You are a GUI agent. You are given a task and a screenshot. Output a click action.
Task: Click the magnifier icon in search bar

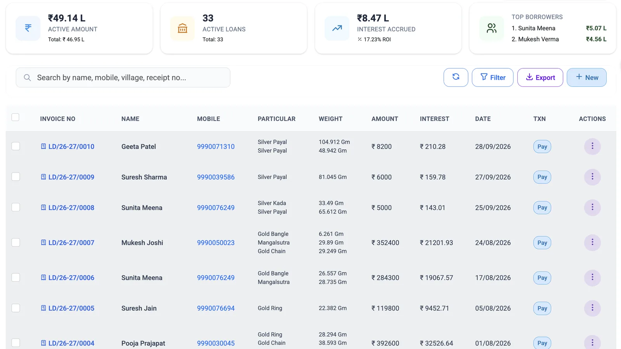coord(27,78)
